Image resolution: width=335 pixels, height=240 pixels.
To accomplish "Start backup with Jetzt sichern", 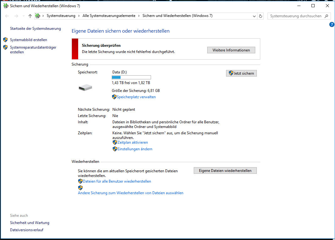I will pyautogui.click(x=241, y=73).
